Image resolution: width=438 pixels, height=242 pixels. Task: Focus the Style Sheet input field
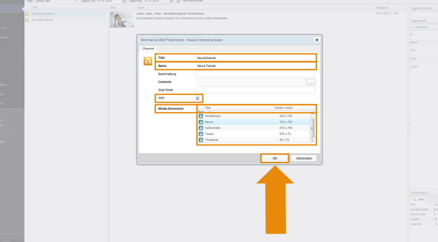pos(256,90)
